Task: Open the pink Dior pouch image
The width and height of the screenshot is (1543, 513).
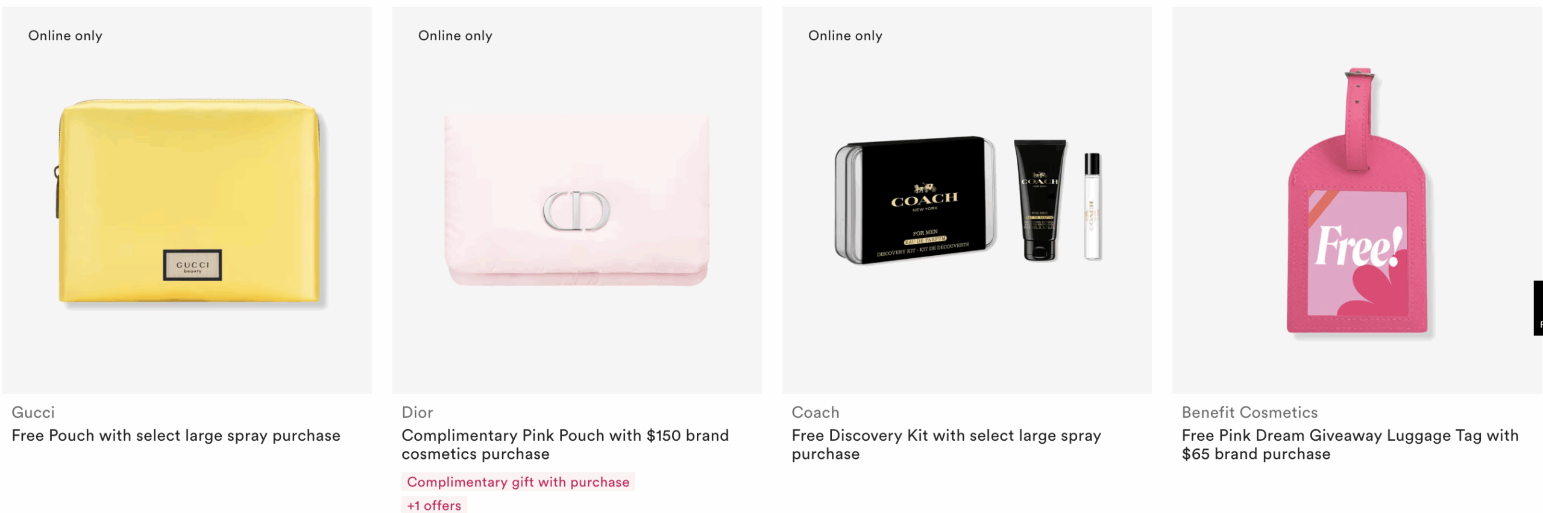Action: point(577,201)
